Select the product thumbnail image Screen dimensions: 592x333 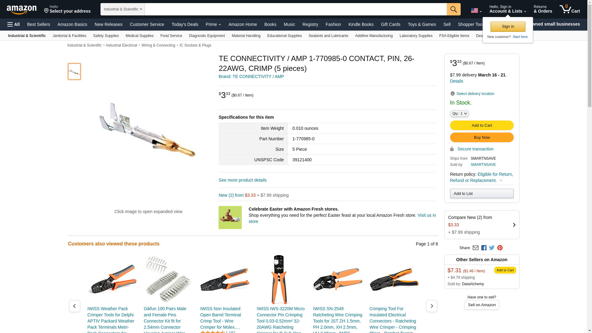click(74, 72)
